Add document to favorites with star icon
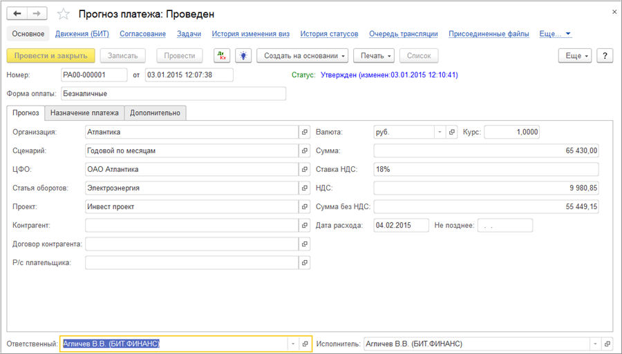Screen dimensions: 622x354 click(63, 14)
